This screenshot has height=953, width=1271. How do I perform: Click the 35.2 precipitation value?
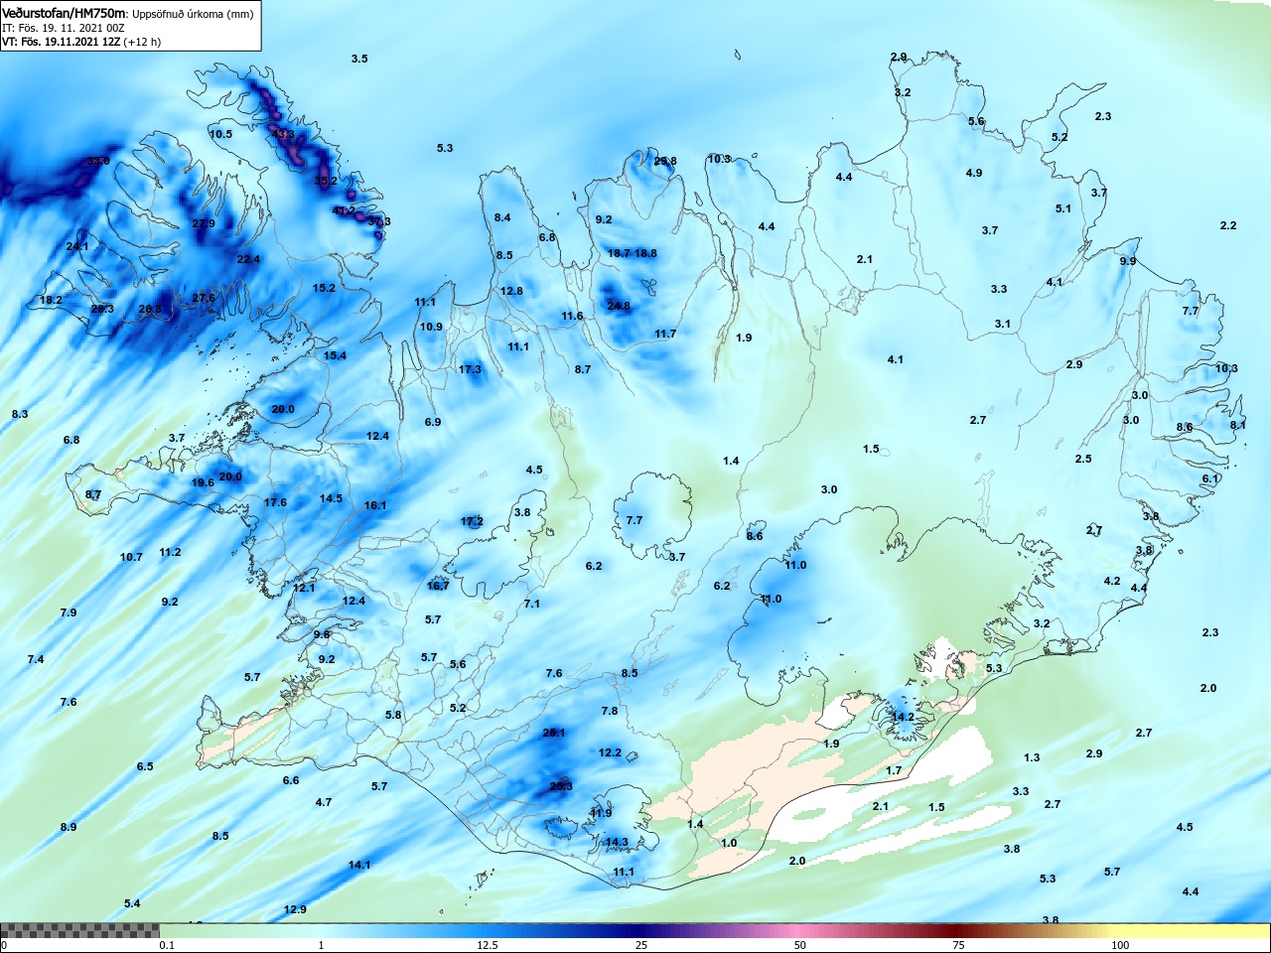pos(326,181)
